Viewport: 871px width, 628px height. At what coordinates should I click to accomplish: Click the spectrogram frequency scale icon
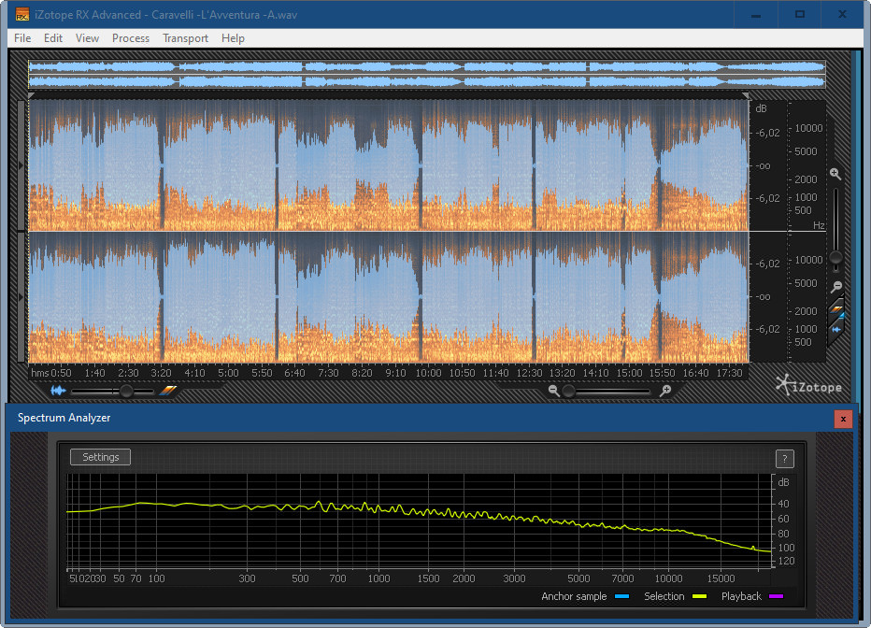[836, 309]
